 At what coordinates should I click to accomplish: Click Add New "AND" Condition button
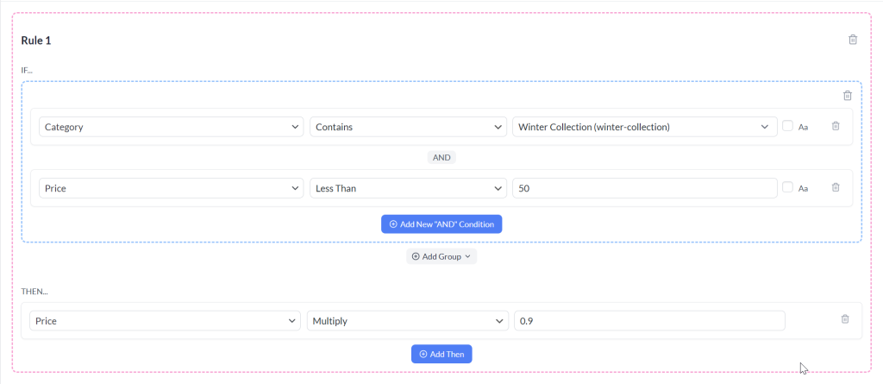click(x=441, y=223)
